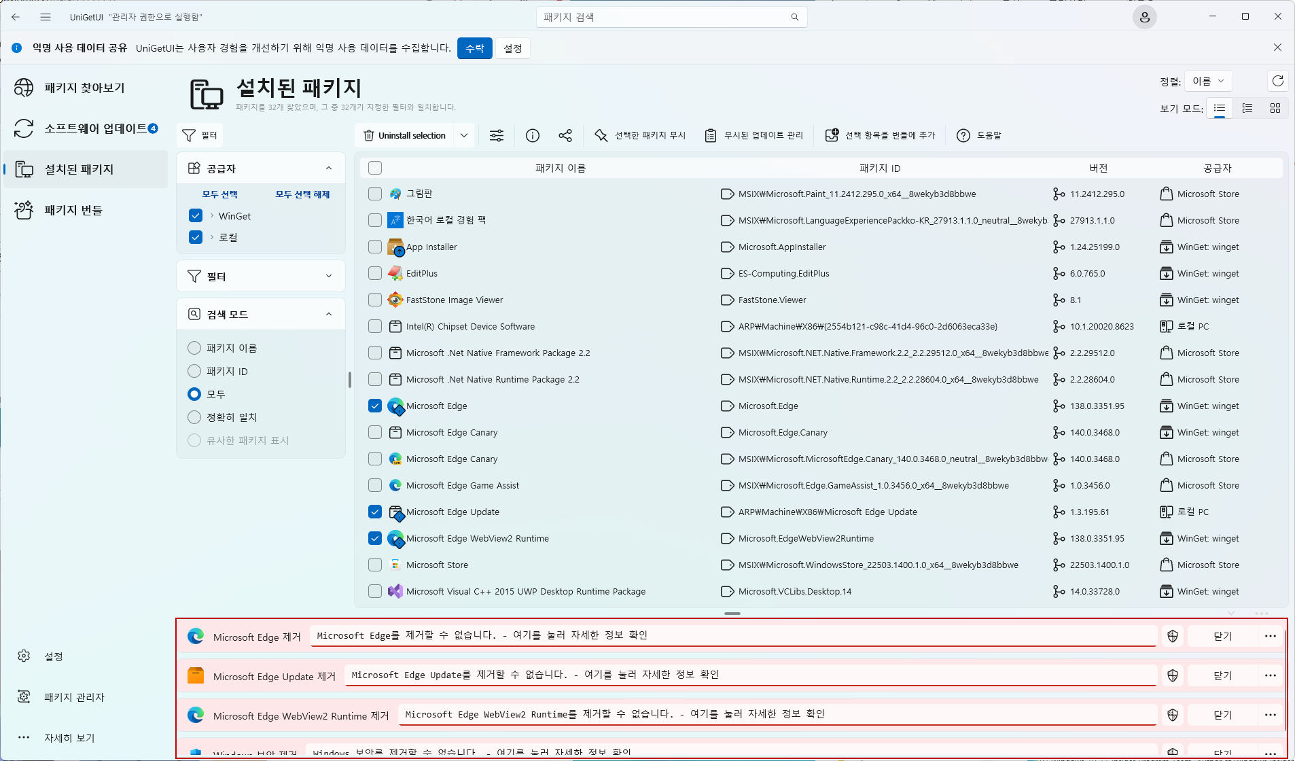
Task: Open more options for Microsoft Edge 제거
Action: [1271, 636]
